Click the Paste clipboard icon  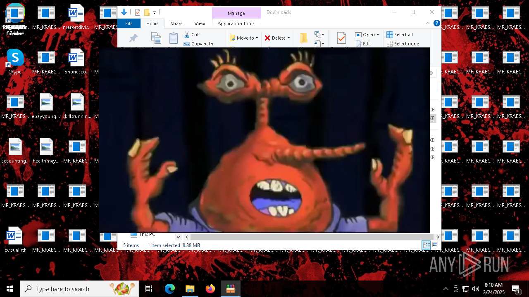(174, 39)
